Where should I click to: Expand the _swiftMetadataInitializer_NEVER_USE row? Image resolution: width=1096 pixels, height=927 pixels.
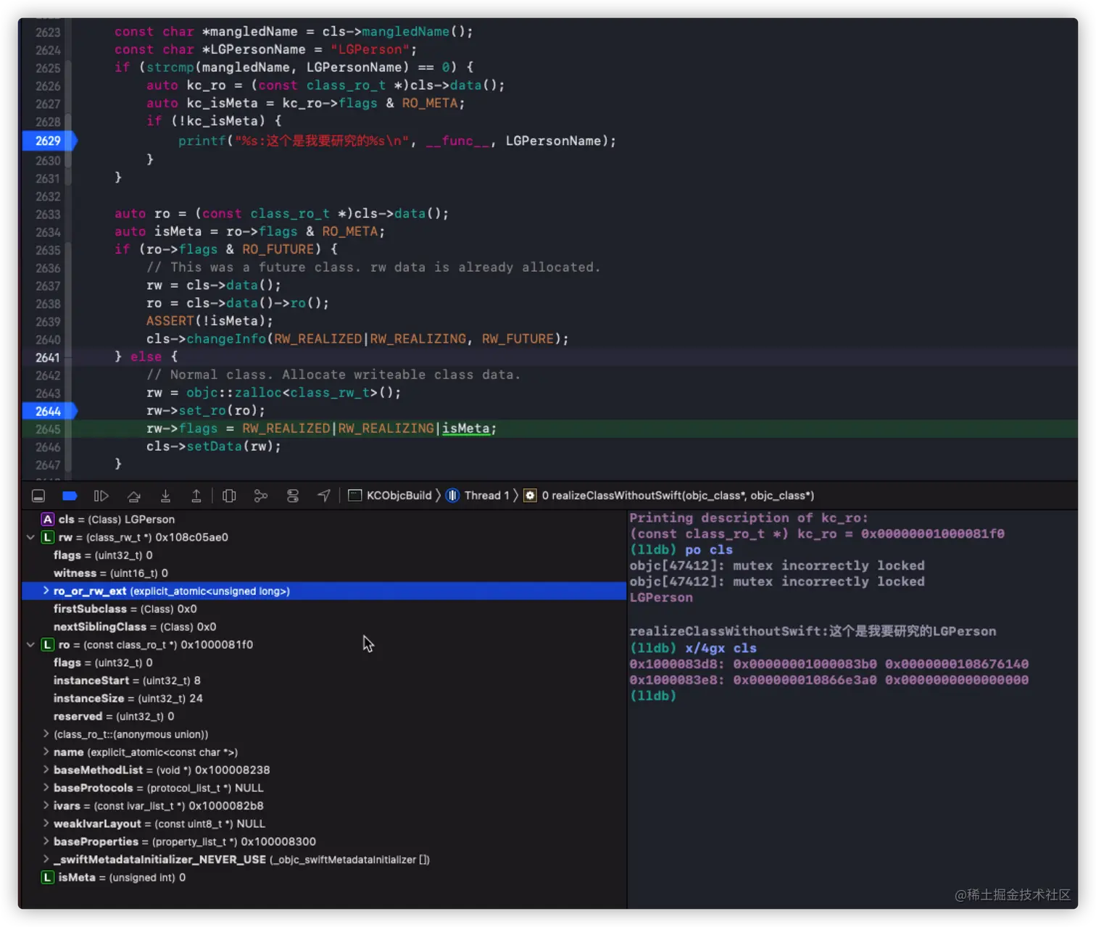coord(46,860)
